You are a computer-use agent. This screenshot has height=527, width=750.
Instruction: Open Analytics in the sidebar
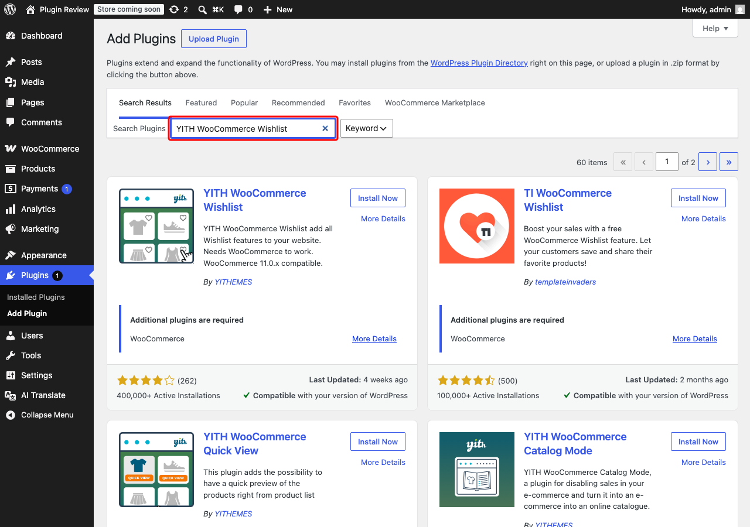(x=47, y=209)
